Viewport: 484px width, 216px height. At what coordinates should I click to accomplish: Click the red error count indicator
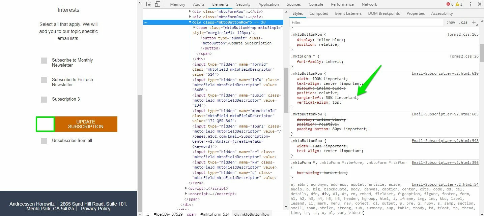pos(450,4)
